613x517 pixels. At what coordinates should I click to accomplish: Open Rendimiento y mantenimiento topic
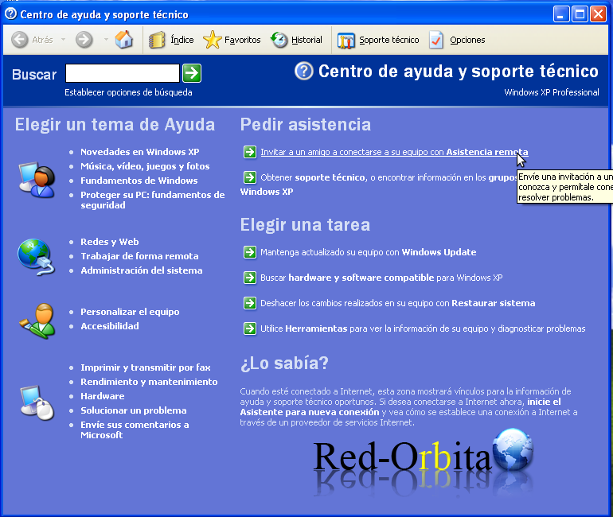pos(149,382)
